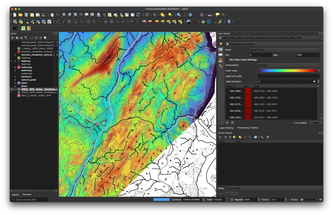This screenshot has width=333, height=215.
Task: Redo the style change with the green arrow
Action: click(232, 122)
